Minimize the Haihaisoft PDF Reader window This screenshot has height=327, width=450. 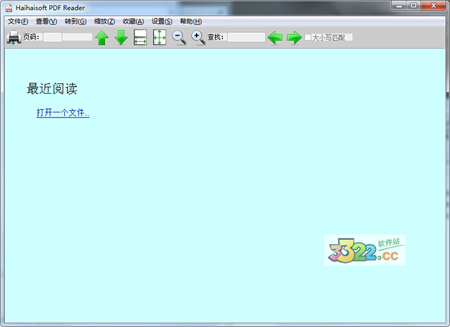point(399,6)
